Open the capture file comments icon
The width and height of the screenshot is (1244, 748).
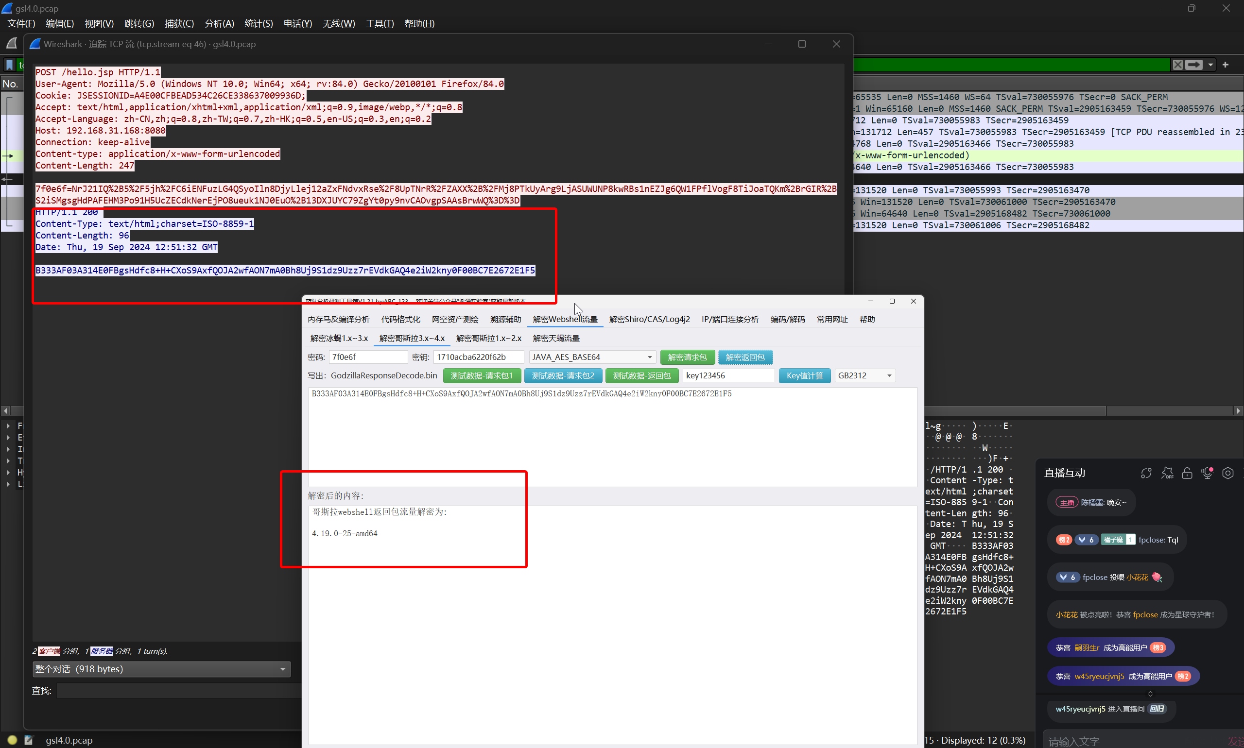(29, 739)
